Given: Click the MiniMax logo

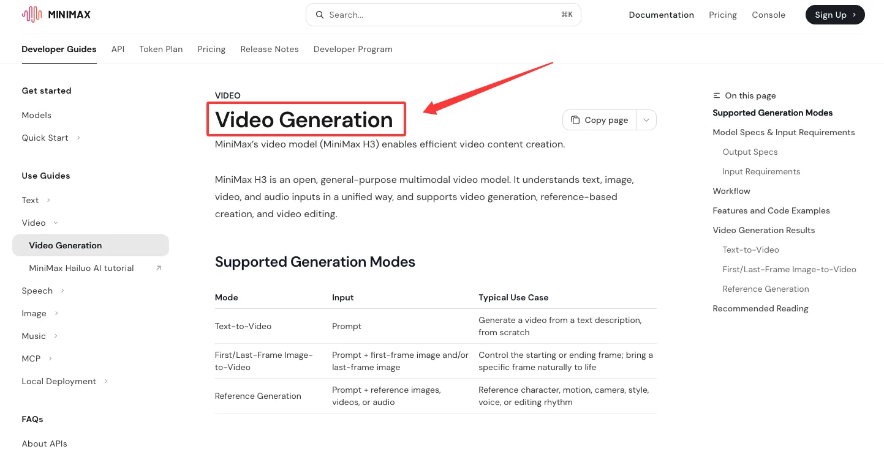Looking at the screenshot, I should pyautogui.click(x=56, y=15).
